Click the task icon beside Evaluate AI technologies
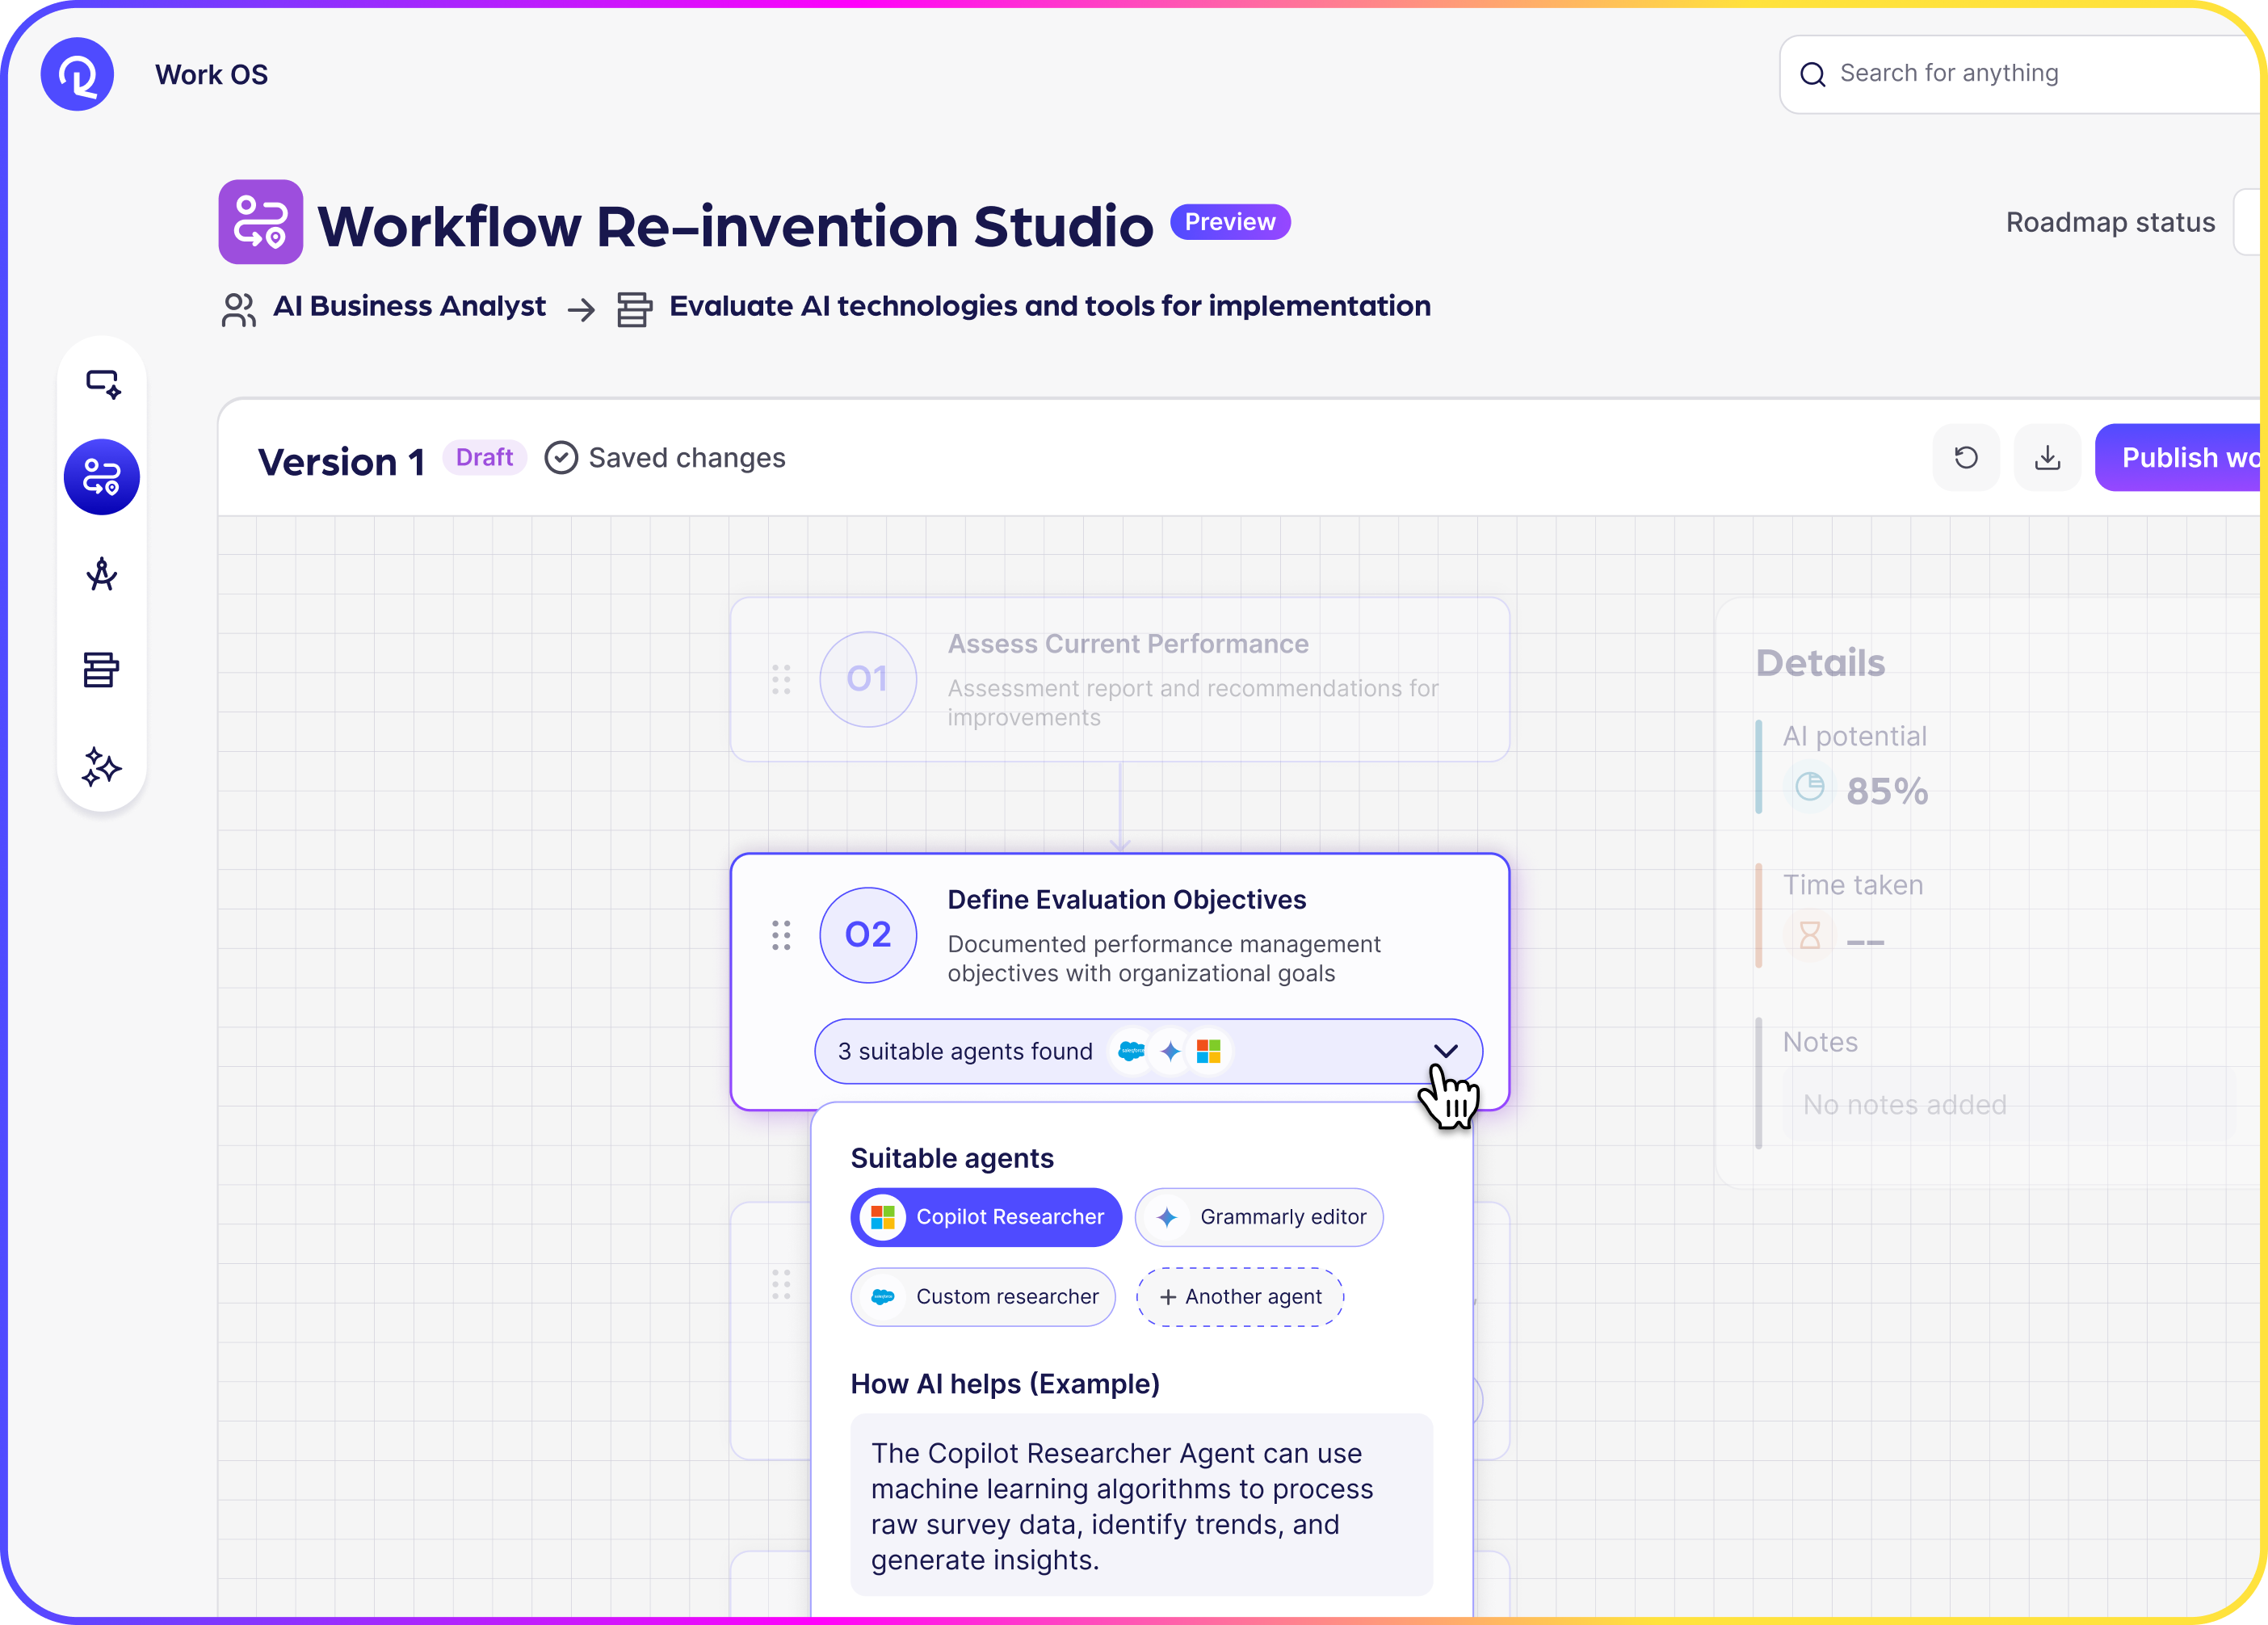This screenshot has width=2268, height=1625. click(634, 309)
